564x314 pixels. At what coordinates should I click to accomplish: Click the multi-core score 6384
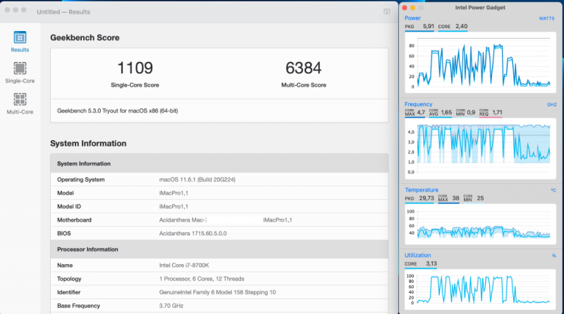(x=304, y=68)
